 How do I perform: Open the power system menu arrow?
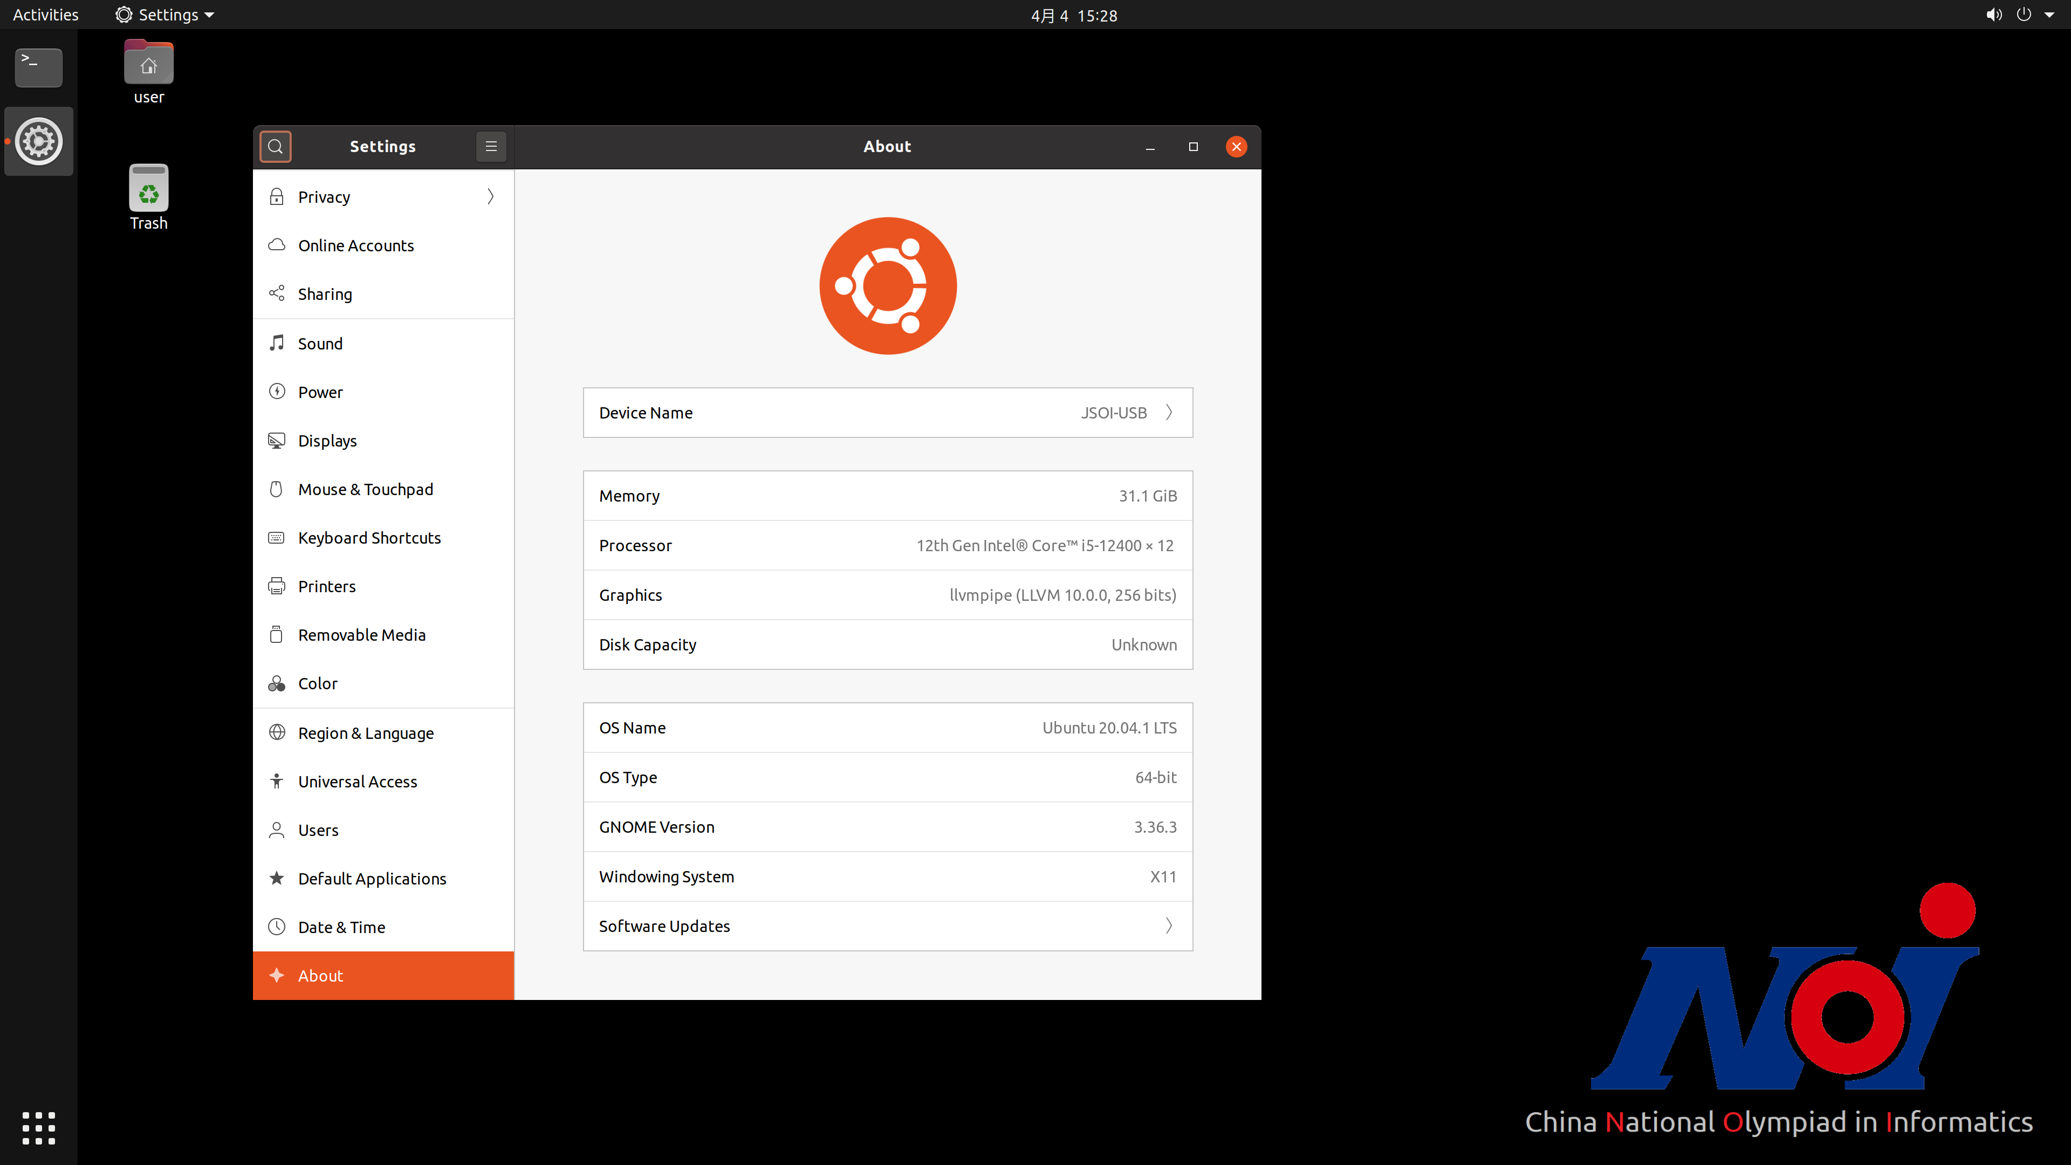(2049, 15)
